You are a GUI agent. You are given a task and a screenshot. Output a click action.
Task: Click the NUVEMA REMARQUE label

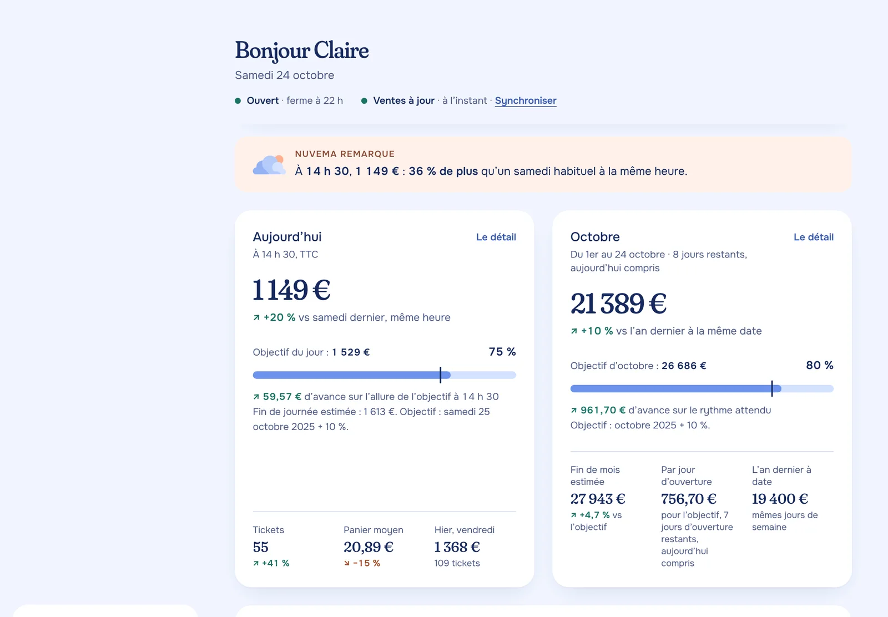[345, 154]
